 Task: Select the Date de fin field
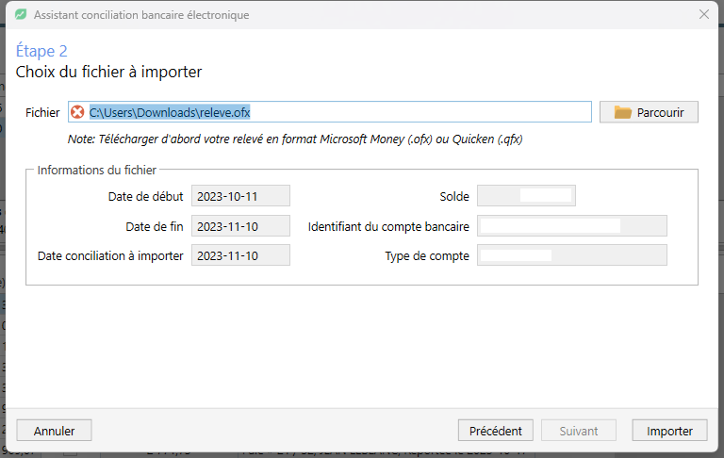[x=240, y=226]
